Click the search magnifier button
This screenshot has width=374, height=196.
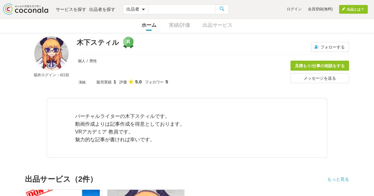[222, 9]
